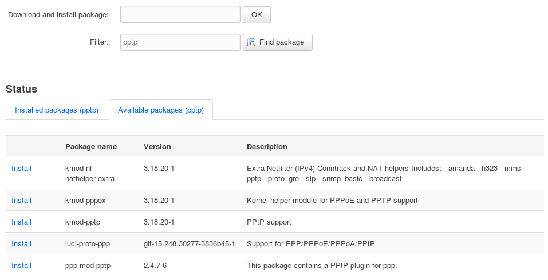
Task: Click the ppp-mod-pptp version 2.4.7-6
Action: pos(155,265)
